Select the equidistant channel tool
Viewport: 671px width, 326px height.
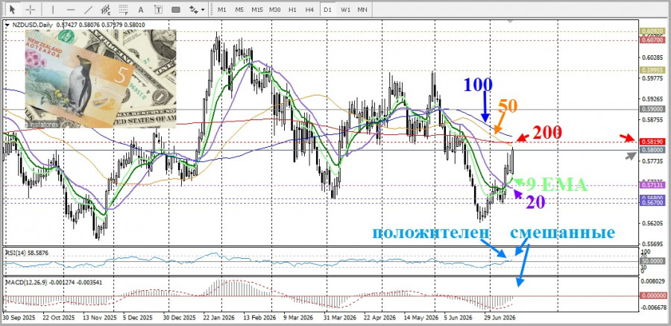[x=106, y=9]
